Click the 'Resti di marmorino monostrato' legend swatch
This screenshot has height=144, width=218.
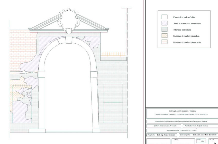point(165,23)
